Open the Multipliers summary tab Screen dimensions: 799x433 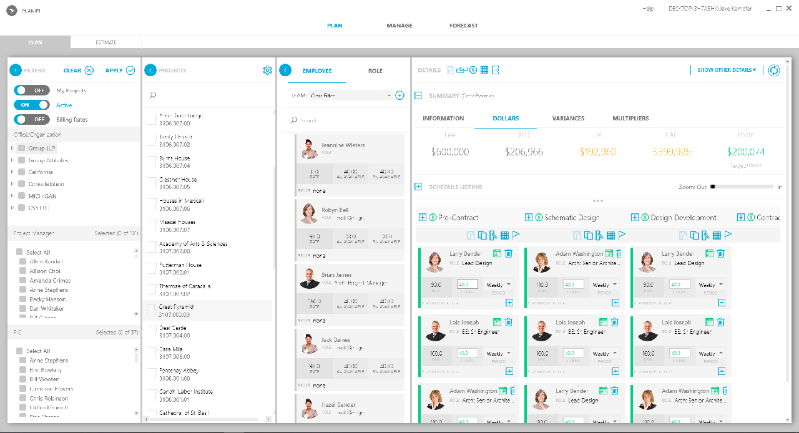click(630, 118)
